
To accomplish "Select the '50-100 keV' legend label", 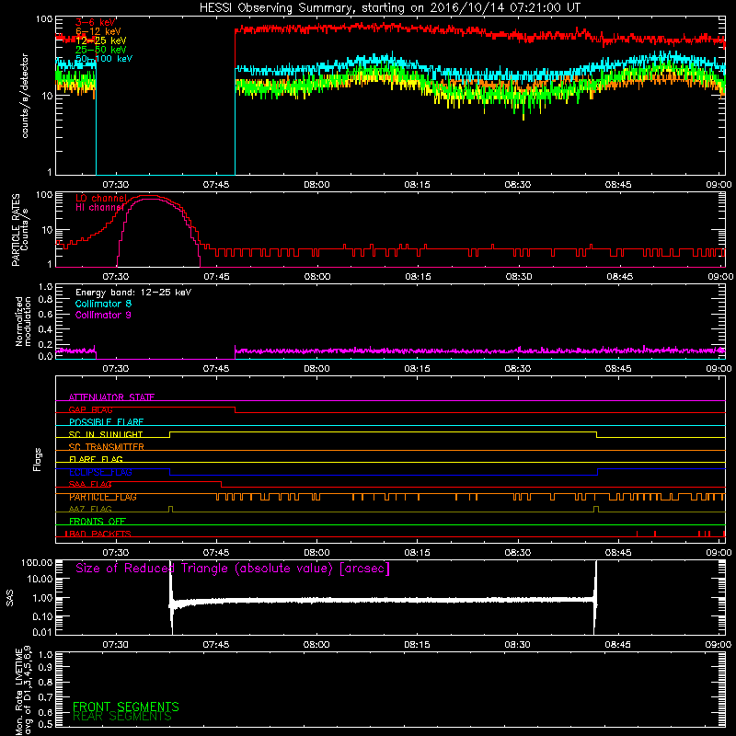I will (104, 59).
